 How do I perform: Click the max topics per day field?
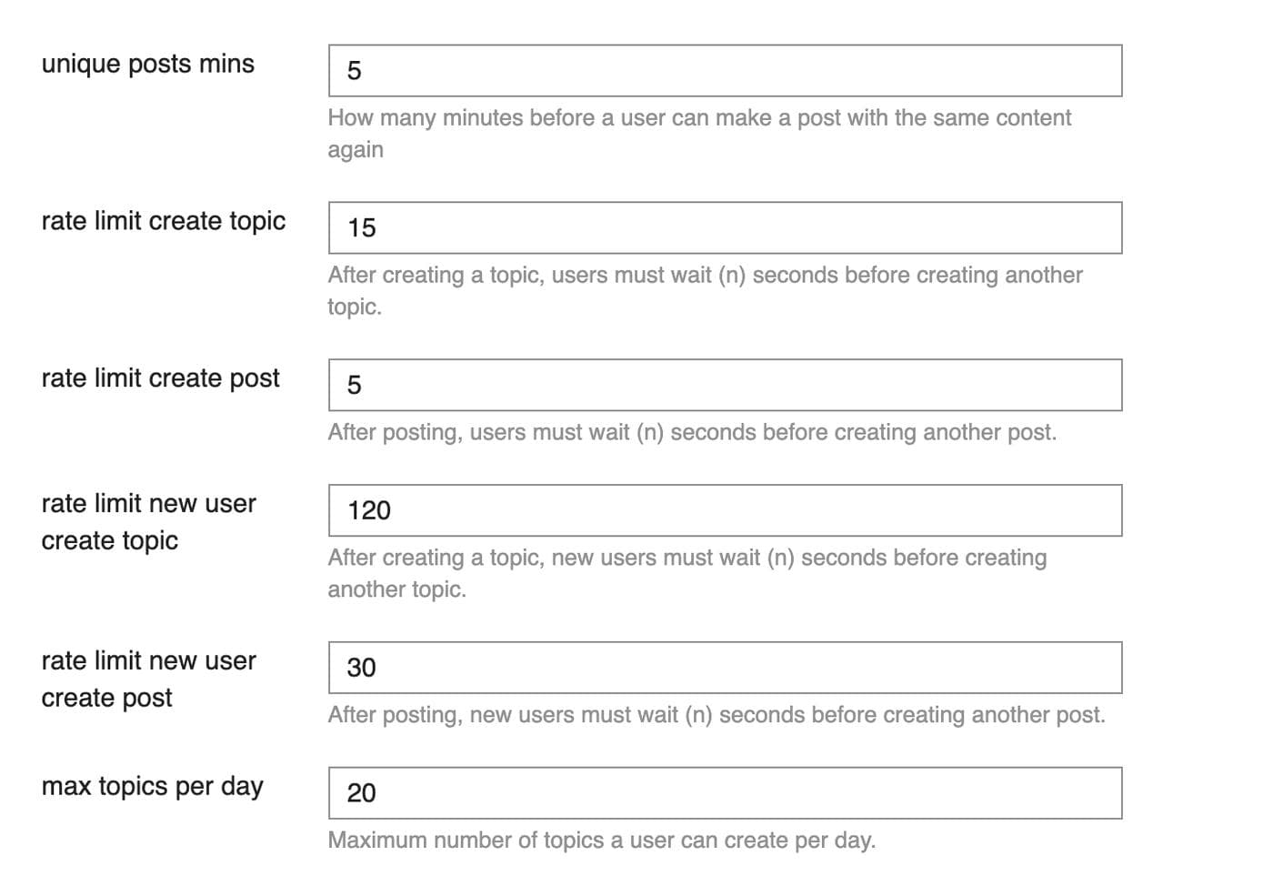725,793
